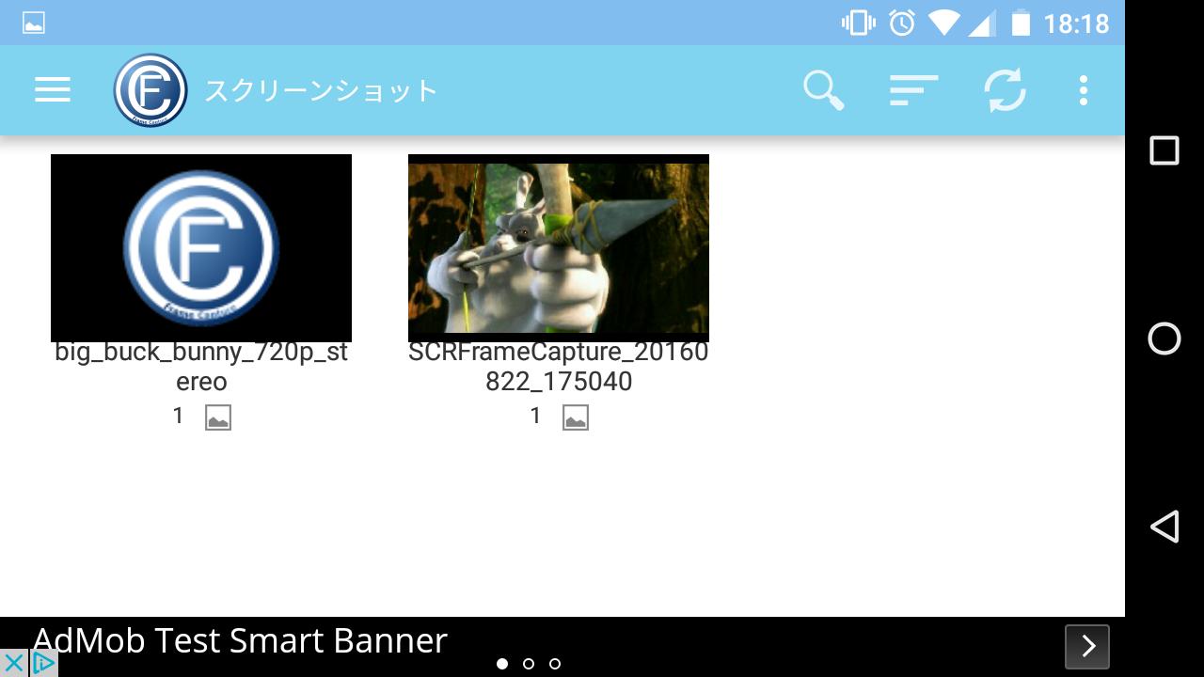Tap the スクリーンショット title text

tap(321, 91)
